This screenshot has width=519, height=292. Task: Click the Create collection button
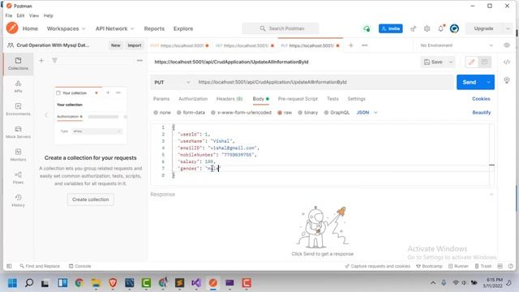tap(90, 200)
